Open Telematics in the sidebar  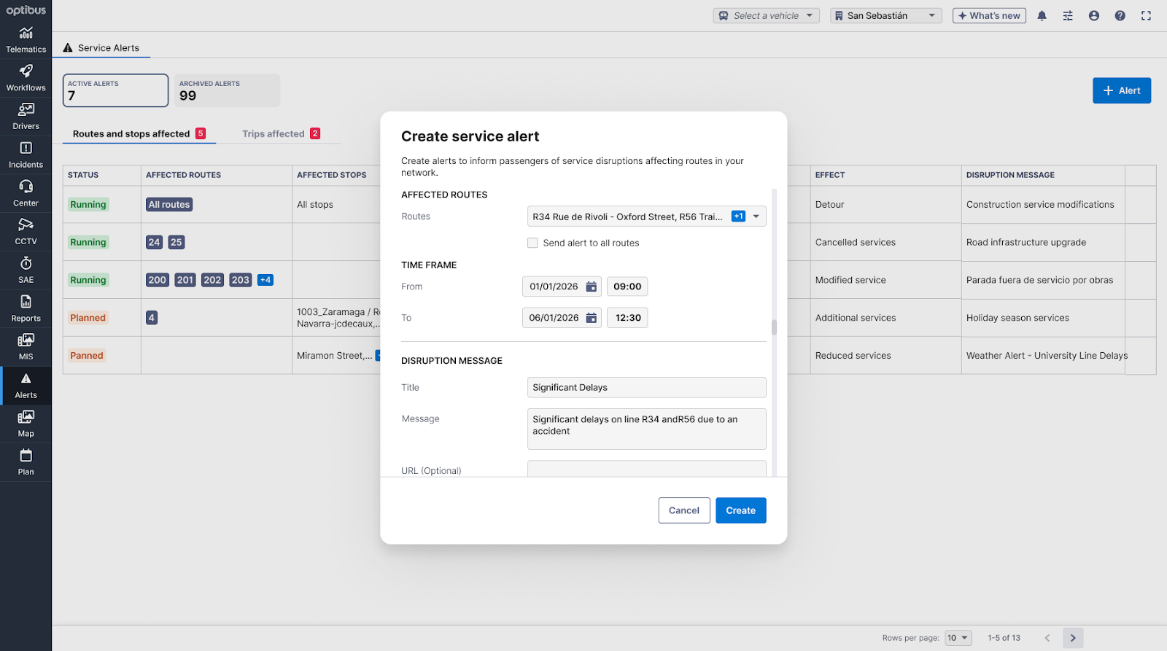(x=26, y=39)
